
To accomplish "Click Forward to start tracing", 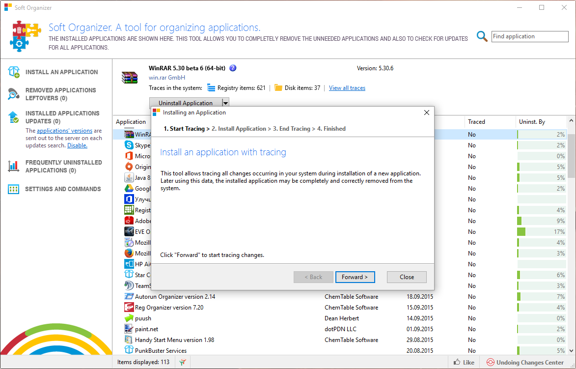I will coord(355,277).
